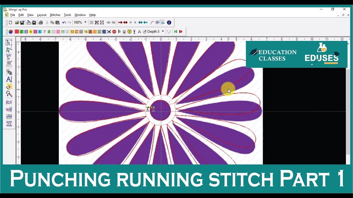Undo the last action
The width and height of the screenshot is (353, 198).
(64, 23)
